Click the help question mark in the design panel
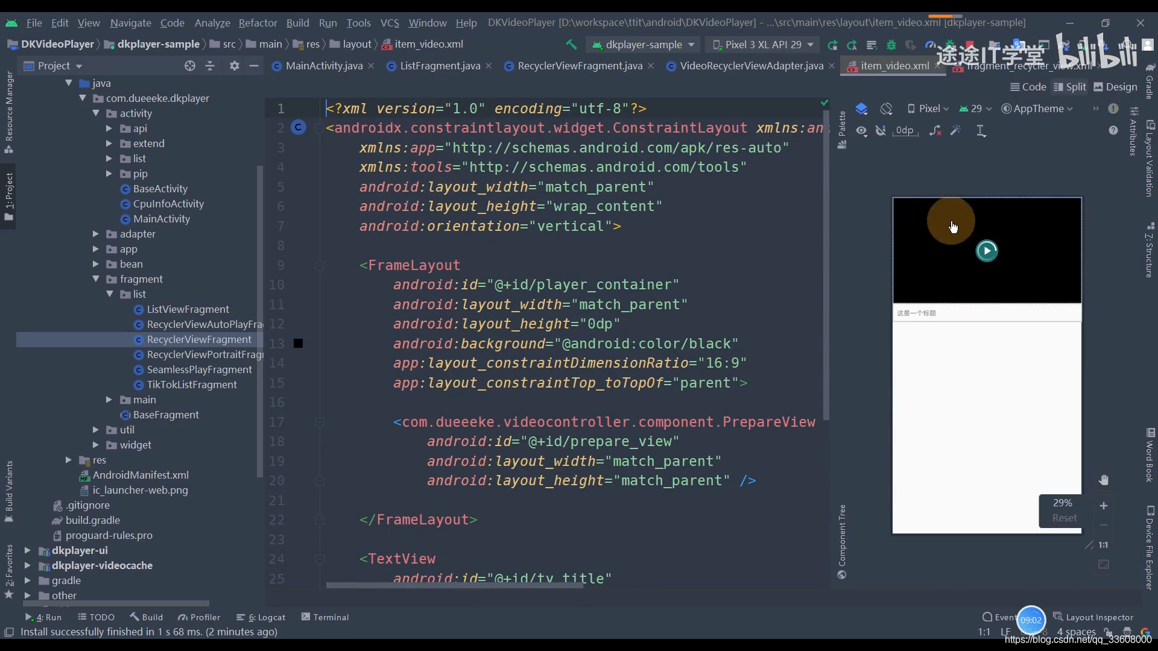This screenshot has width=1158, height=651. [1113, 130]
